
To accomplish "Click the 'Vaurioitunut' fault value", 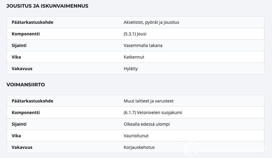I will point(136,136).
